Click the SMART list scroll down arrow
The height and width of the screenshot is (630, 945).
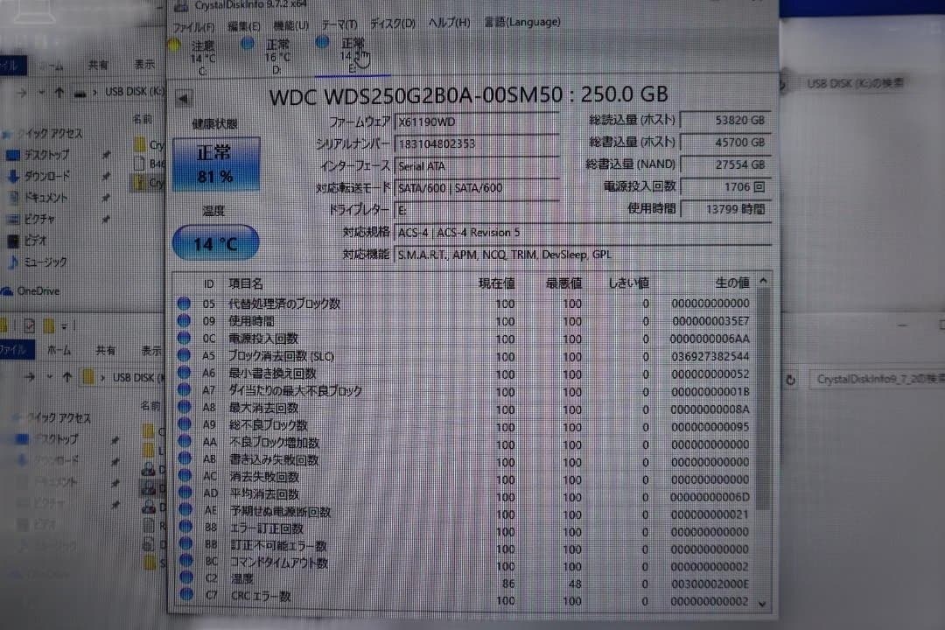[763, 604]
